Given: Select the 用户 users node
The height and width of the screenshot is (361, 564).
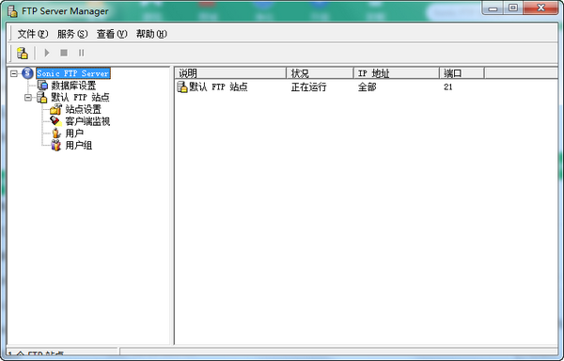Looking at the screenshot, I should point(74,133).
